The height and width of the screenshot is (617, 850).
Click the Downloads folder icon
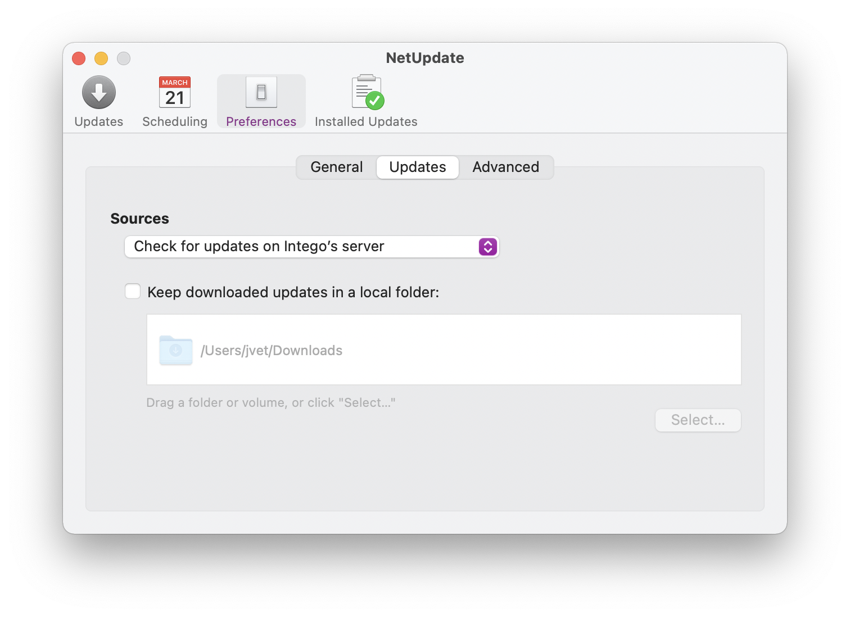pos(176,350)
